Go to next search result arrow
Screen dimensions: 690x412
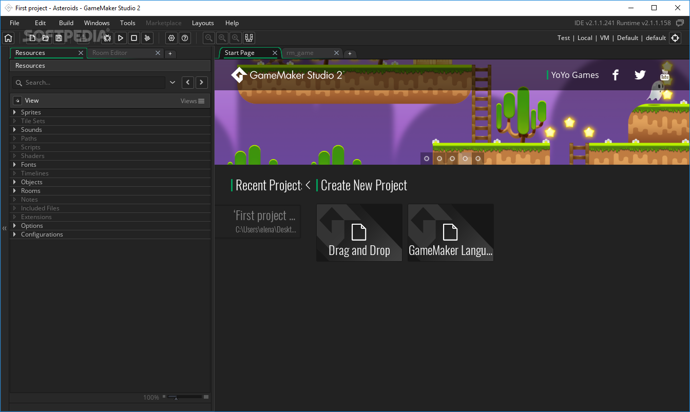pos(202,83)
